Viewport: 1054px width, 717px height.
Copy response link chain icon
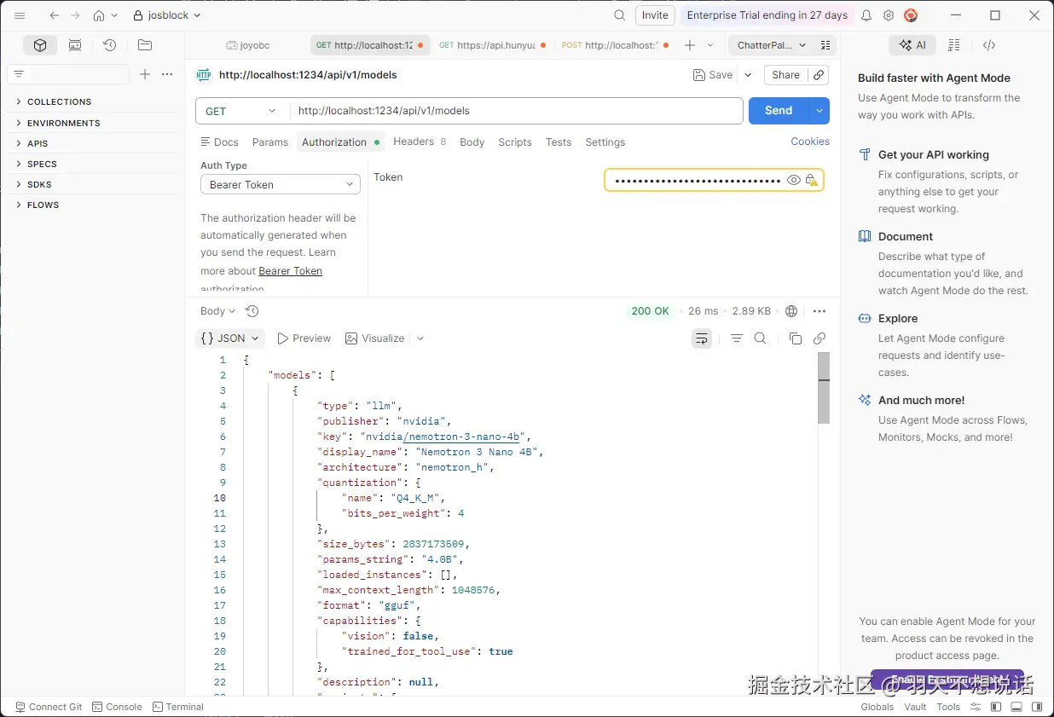pos(819,338)
